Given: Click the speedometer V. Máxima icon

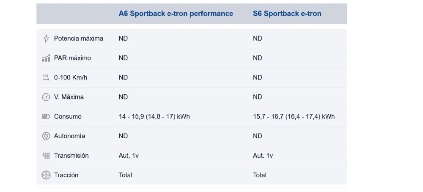Looking at the screenshot, I should click(x=46, y=97).
